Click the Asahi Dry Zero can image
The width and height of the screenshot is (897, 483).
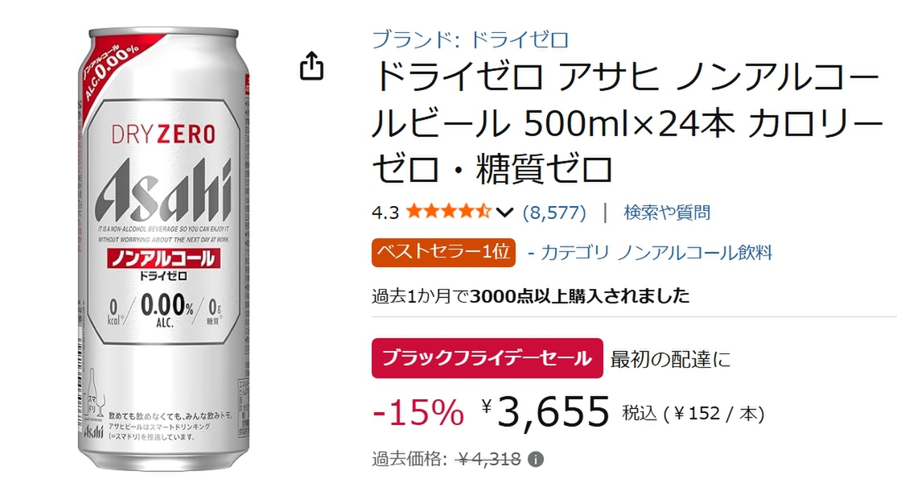[163, 250]
